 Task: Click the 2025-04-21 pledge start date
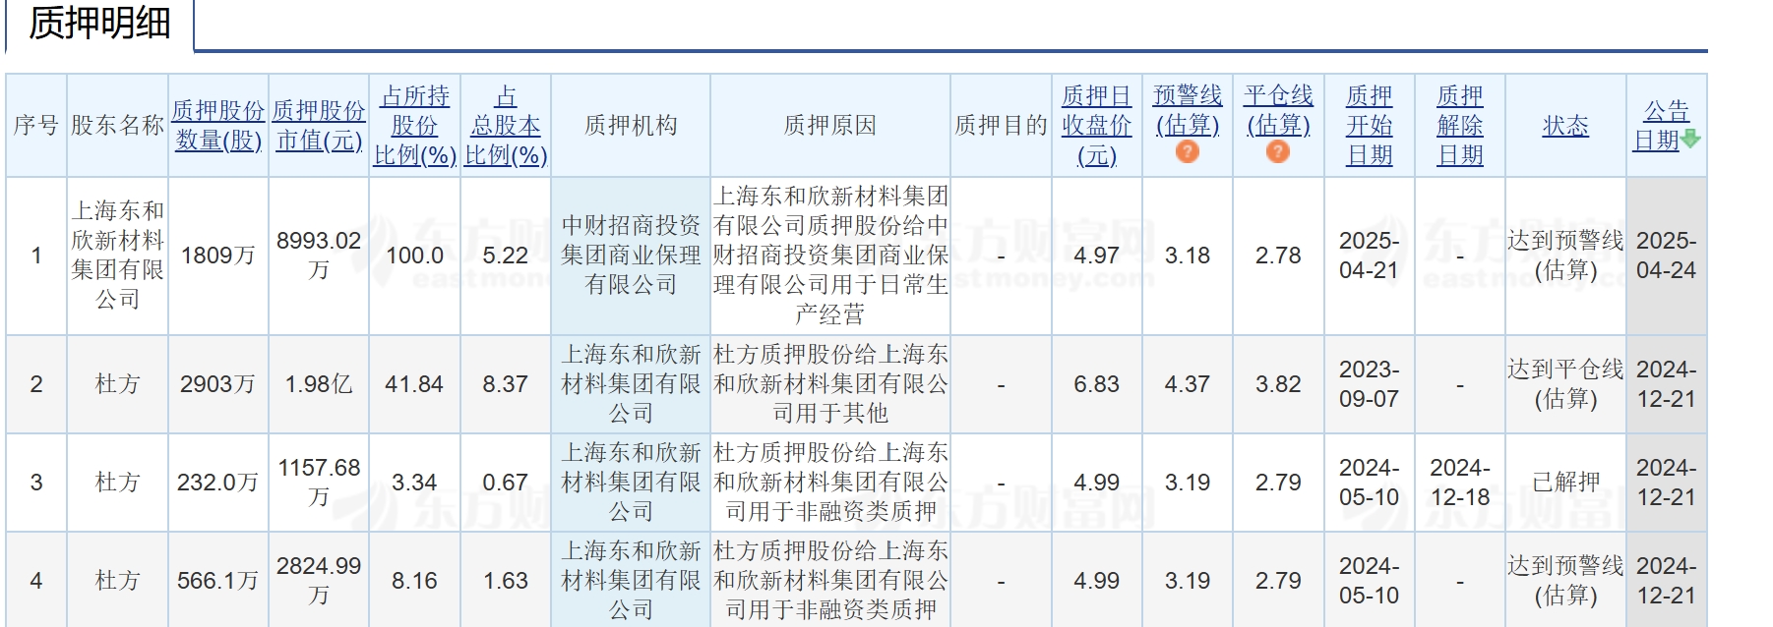[x=1369, y=256]
